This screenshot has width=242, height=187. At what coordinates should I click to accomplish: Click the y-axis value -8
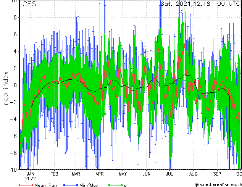13,153
